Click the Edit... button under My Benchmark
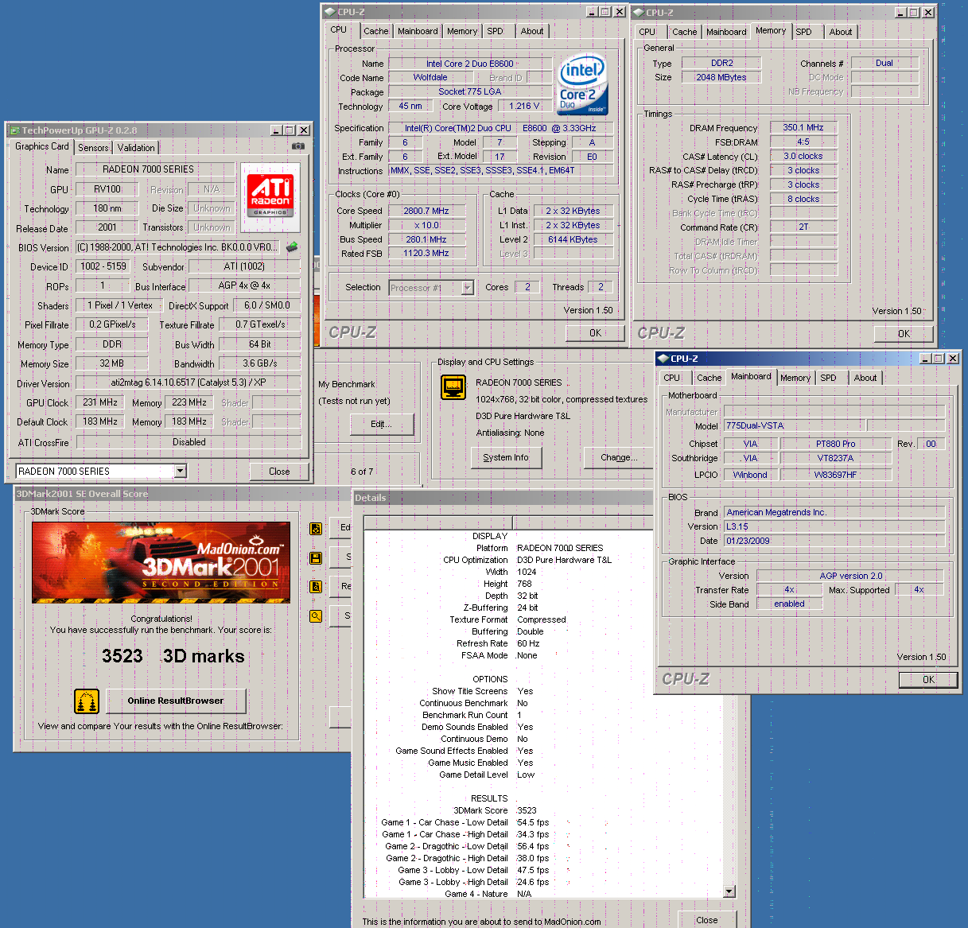The width and height of the screenshot is (968, 928). [381, 424]
